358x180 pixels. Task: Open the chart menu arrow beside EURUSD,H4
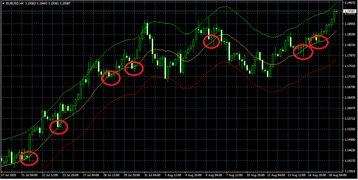[3, 3]
